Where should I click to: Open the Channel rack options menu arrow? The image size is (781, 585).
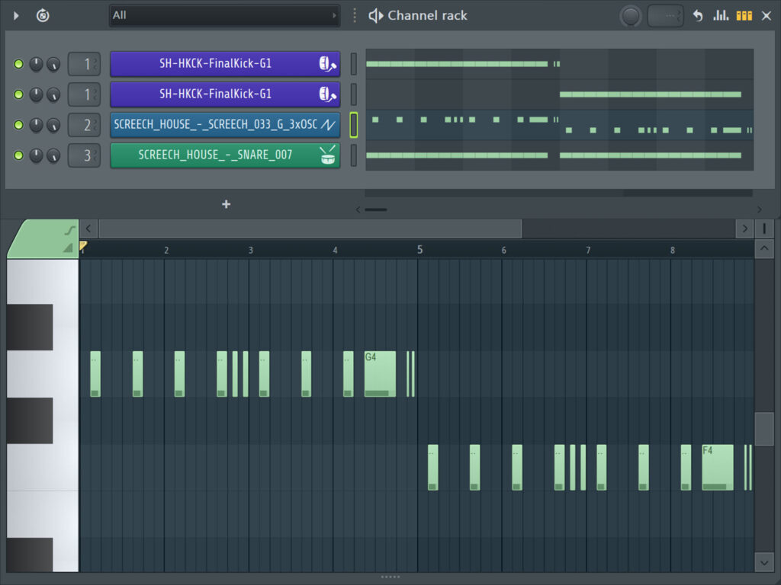click(x=16, y=16)
